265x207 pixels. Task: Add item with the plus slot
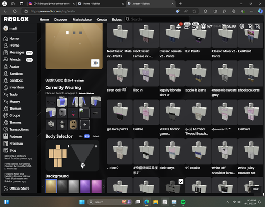click(85, 124)
